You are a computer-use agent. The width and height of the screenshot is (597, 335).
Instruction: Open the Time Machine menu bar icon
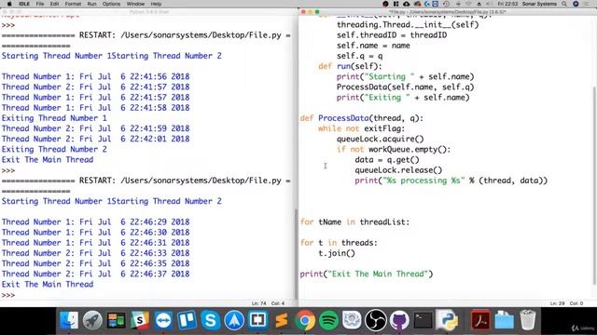coord(446,4)
